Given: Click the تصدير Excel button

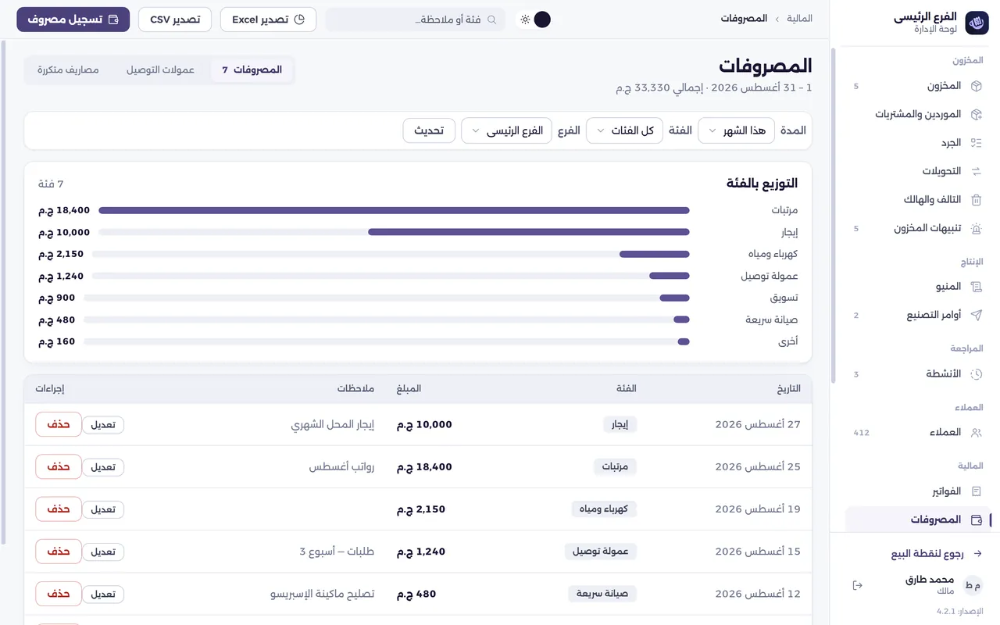Looking at the screenshot, I should tap(268, 20).
